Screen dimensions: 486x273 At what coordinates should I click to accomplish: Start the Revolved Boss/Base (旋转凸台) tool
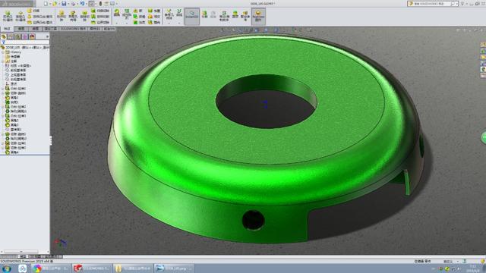point(21,16)
